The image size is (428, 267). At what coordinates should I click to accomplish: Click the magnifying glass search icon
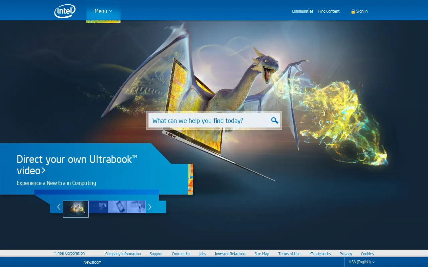tap(275, 120)
